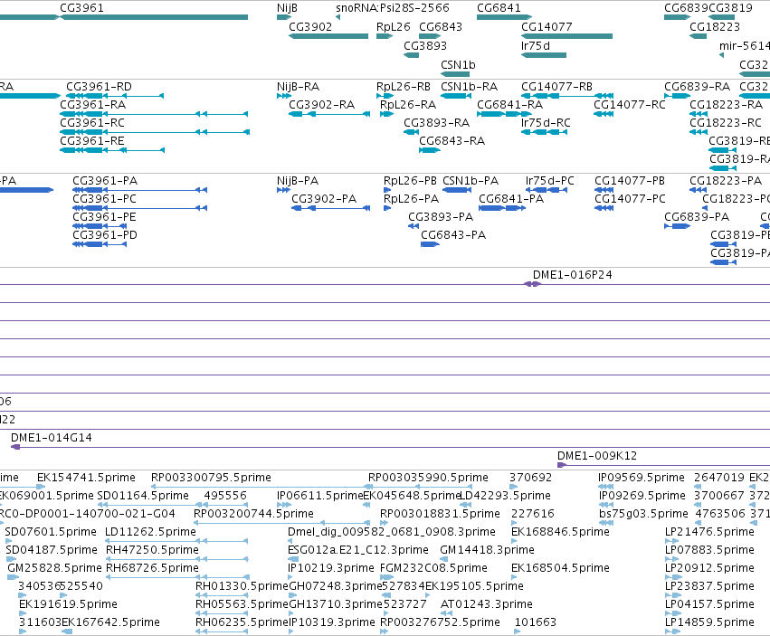
Task: Click the CG6839-PA protein label
Action: point(697,217)
